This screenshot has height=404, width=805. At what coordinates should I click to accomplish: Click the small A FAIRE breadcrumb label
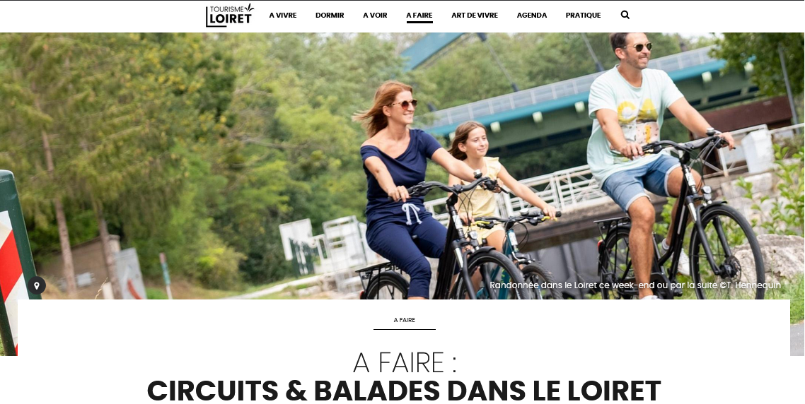pos(405,320)
